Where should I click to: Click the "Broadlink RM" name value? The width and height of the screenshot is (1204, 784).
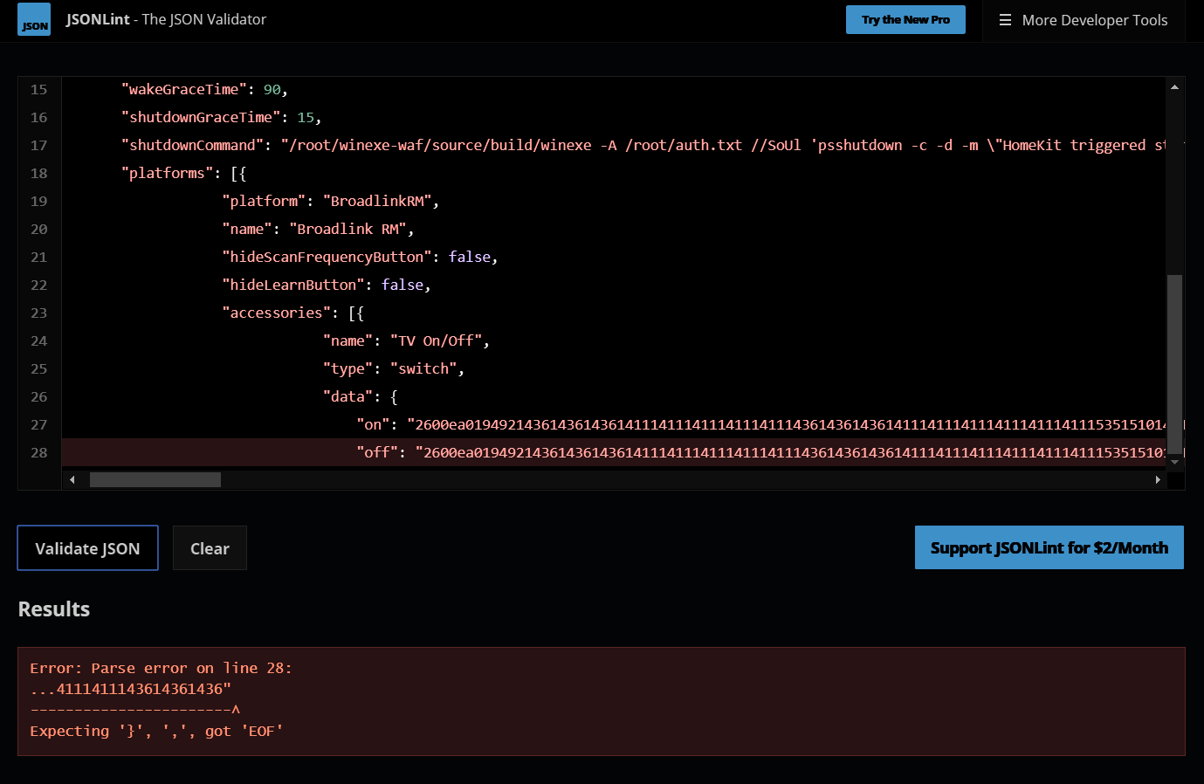point(347,229)
